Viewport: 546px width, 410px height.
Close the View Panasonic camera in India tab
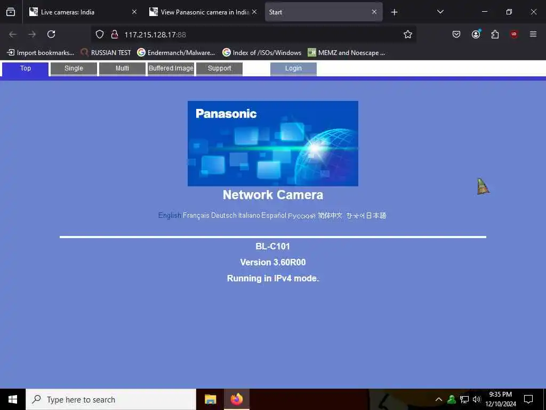(254, 12)
